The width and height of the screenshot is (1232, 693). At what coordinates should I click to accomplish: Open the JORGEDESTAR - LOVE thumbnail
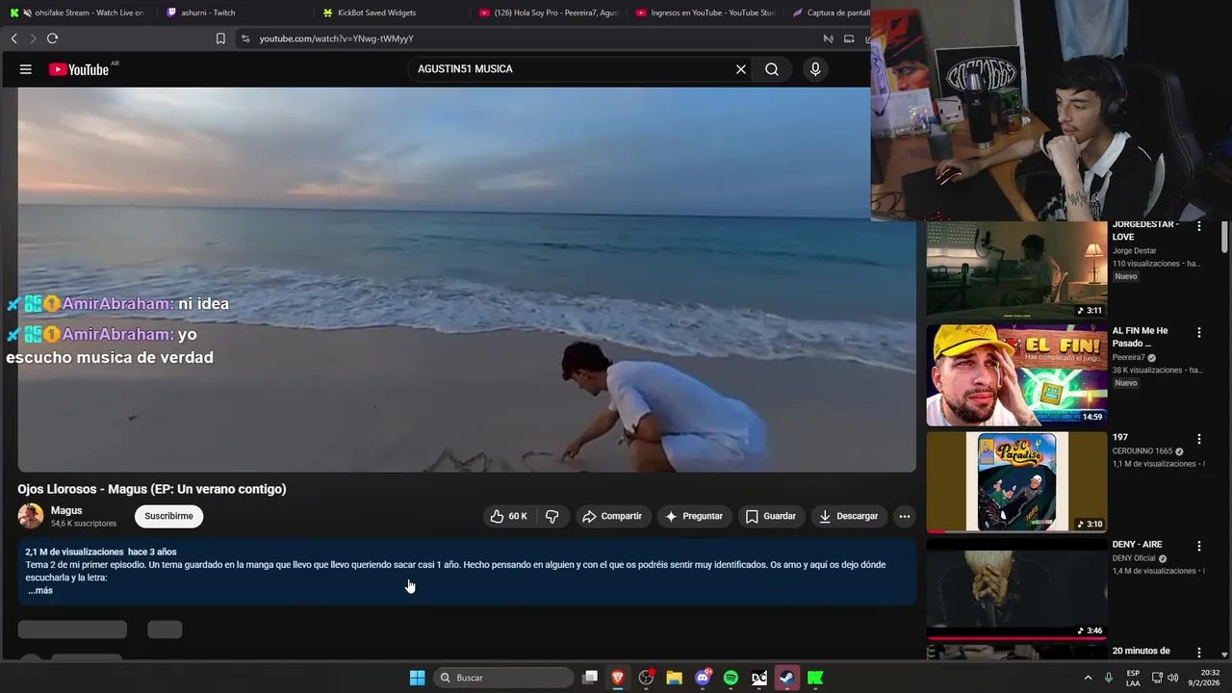point(1016,269)
